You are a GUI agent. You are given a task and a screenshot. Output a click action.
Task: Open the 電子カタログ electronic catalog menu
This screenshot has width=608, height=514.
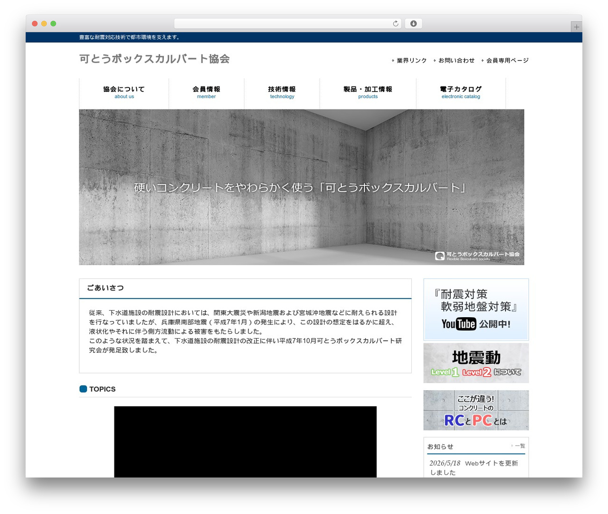[x=461, y=92]
